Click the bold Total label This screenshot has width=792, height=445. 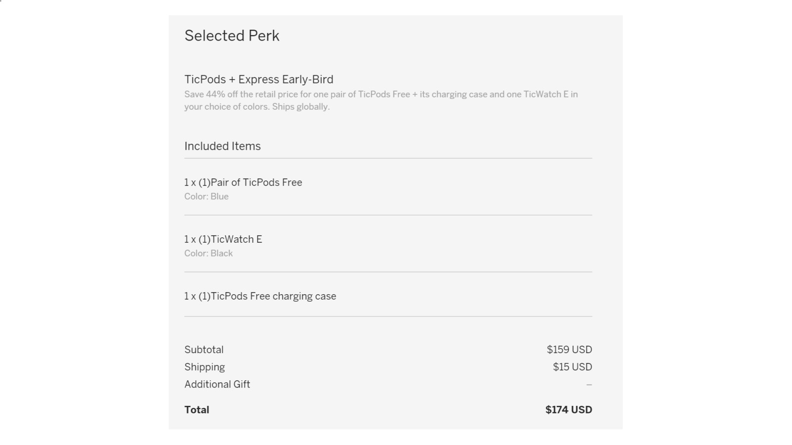coord(197,410)
